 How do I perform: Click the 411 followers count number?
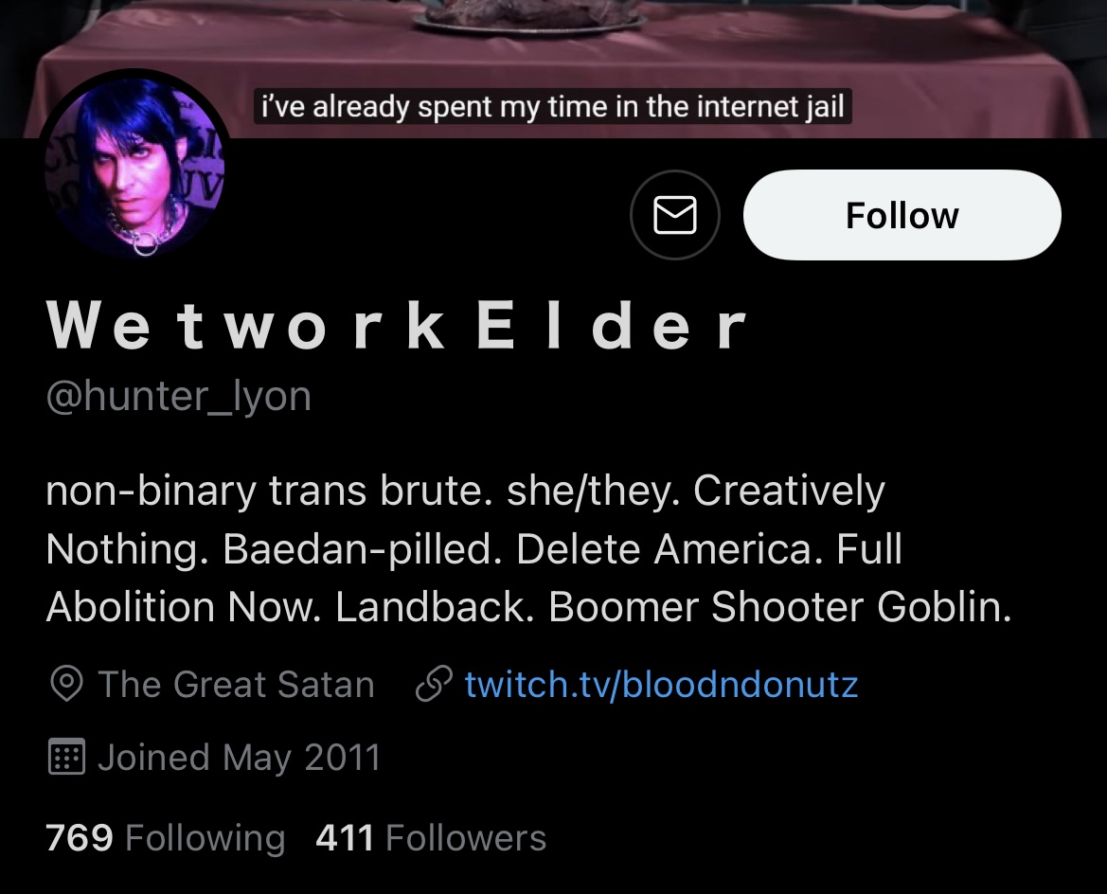click(345, 838)
